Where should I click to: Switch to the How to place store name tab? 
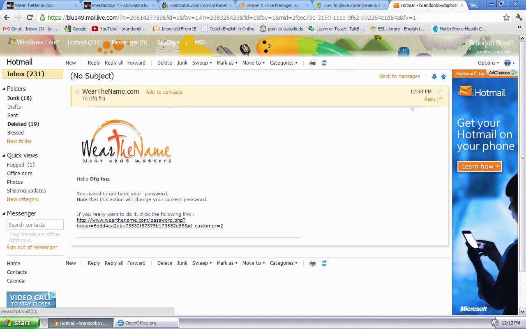(x=350, y=5)
